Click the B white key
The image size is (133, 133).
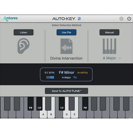pyautogui.click(x=51, y=114)
